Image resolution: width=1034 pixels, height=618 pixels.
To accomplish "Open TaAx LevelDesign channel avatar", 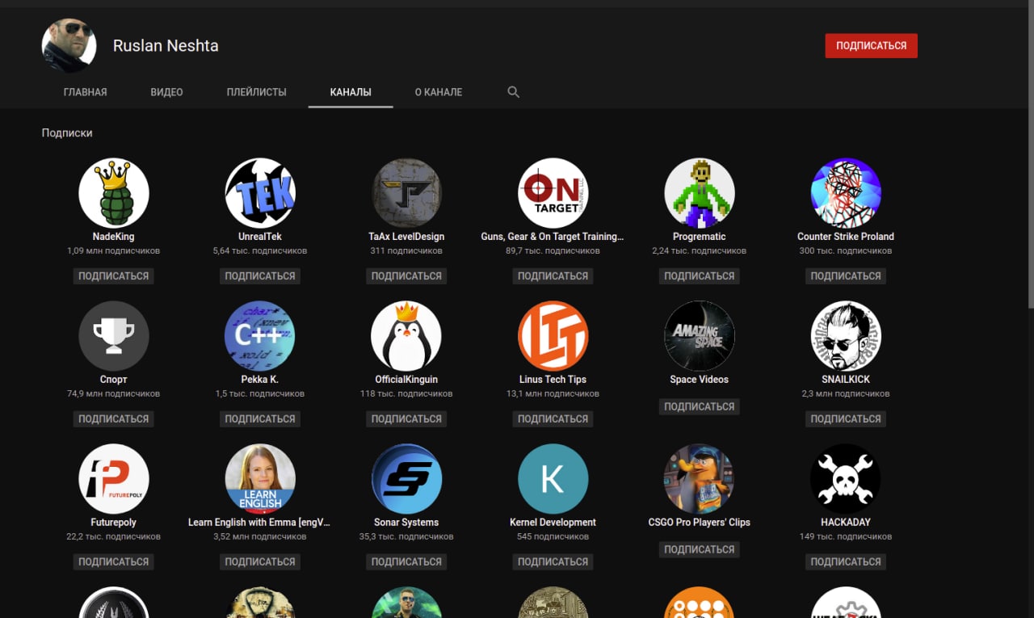I will pyautogui.click(x=406, y=193).
